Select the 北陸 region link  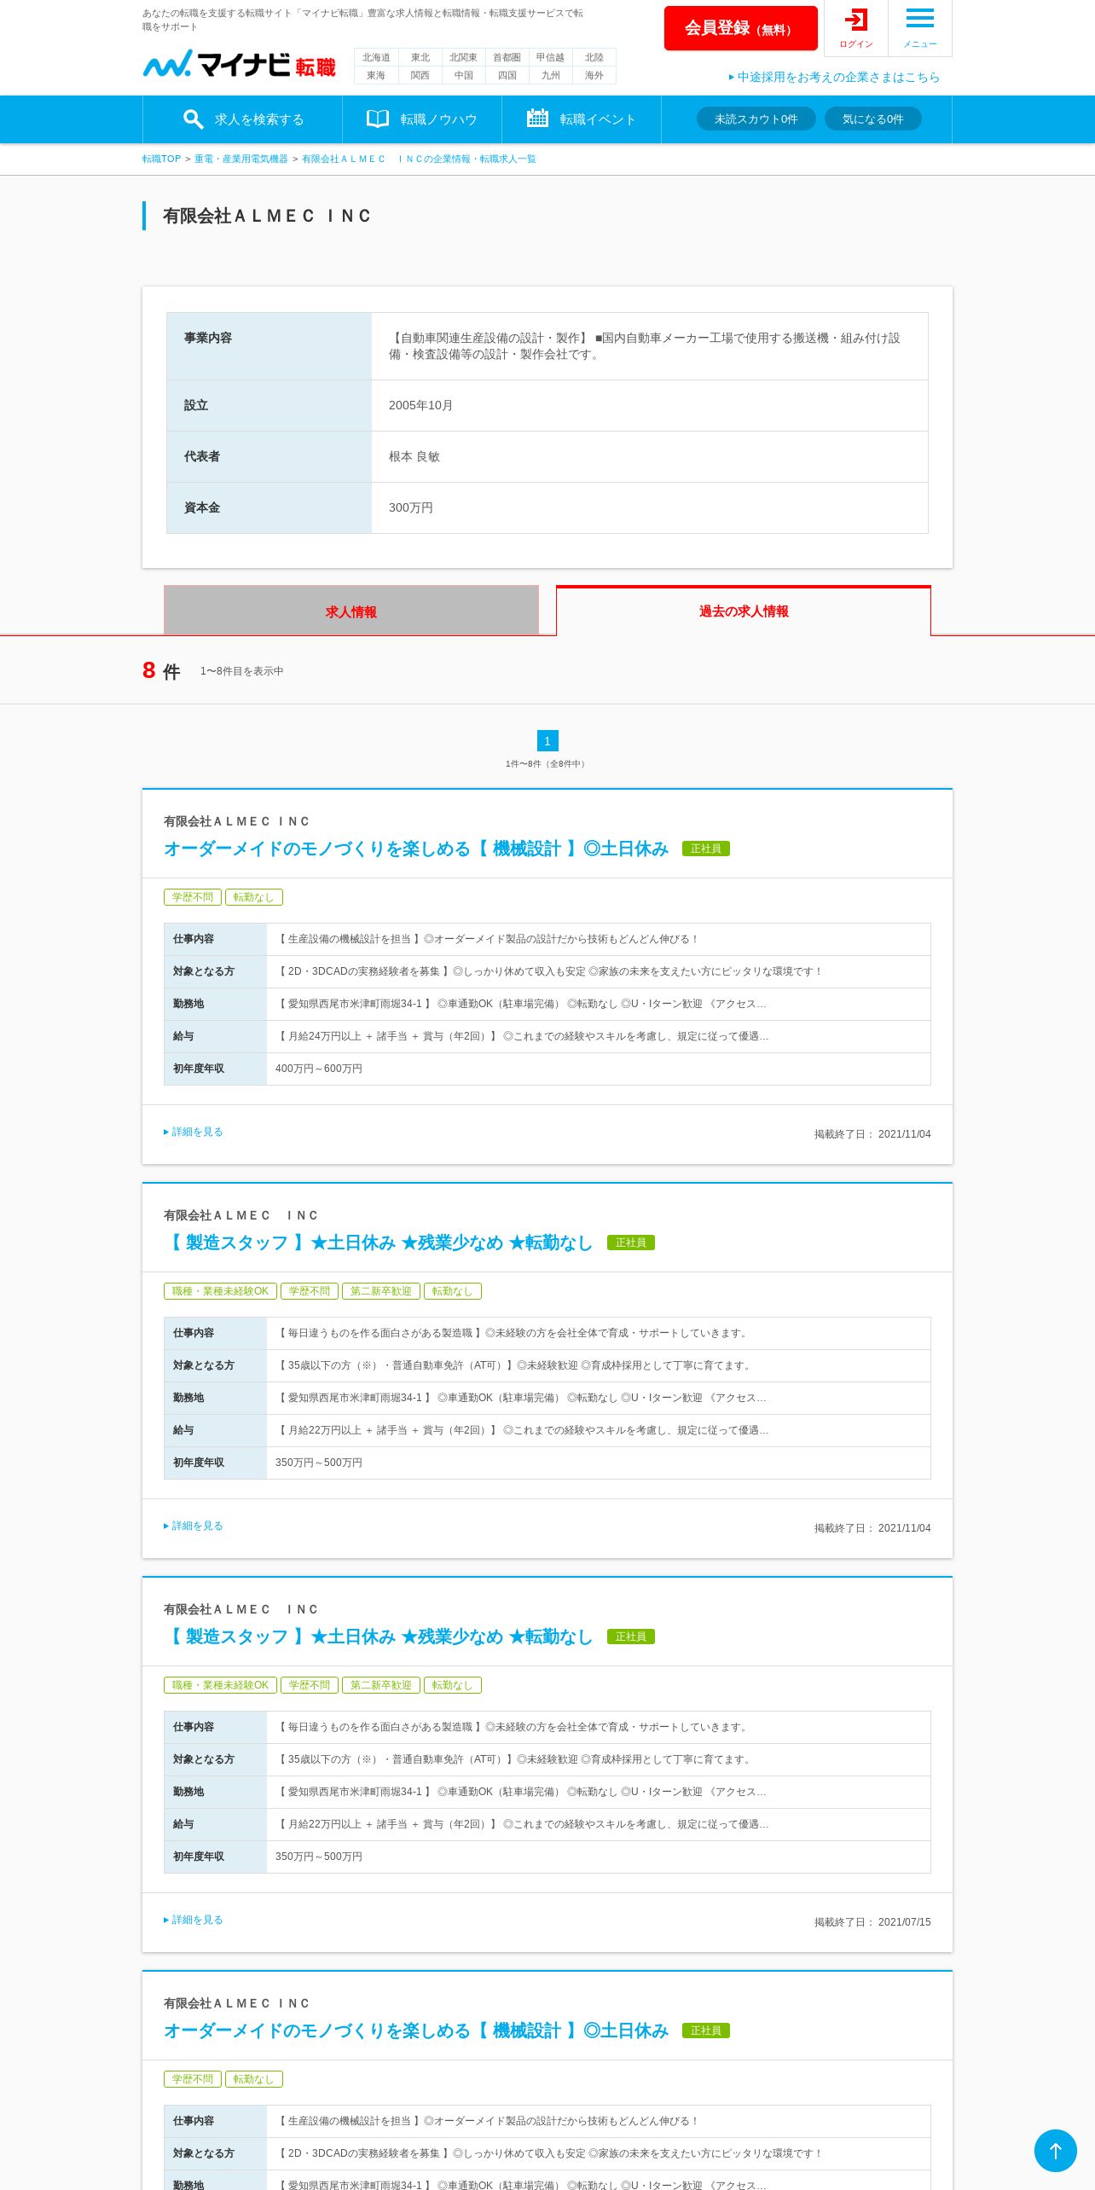tap(594, 57)
